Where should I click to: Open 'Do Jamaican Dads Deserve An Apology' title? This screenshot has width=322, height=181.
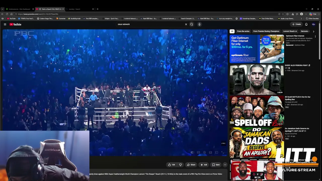click(297, 130)
